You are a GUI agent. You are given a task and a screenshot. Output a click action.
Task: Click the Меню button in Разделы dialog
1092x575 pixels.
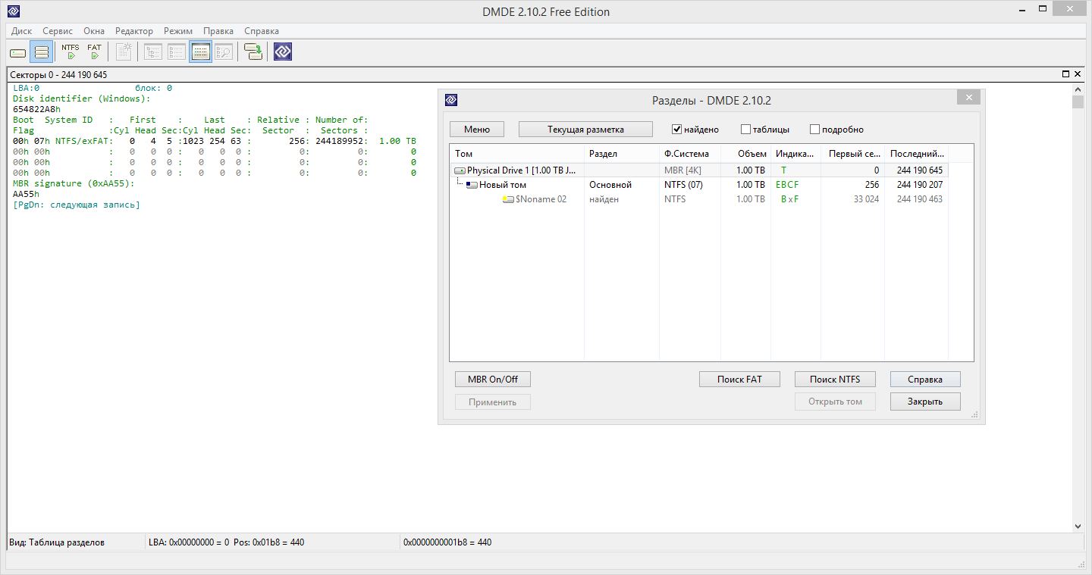(477, 130)
